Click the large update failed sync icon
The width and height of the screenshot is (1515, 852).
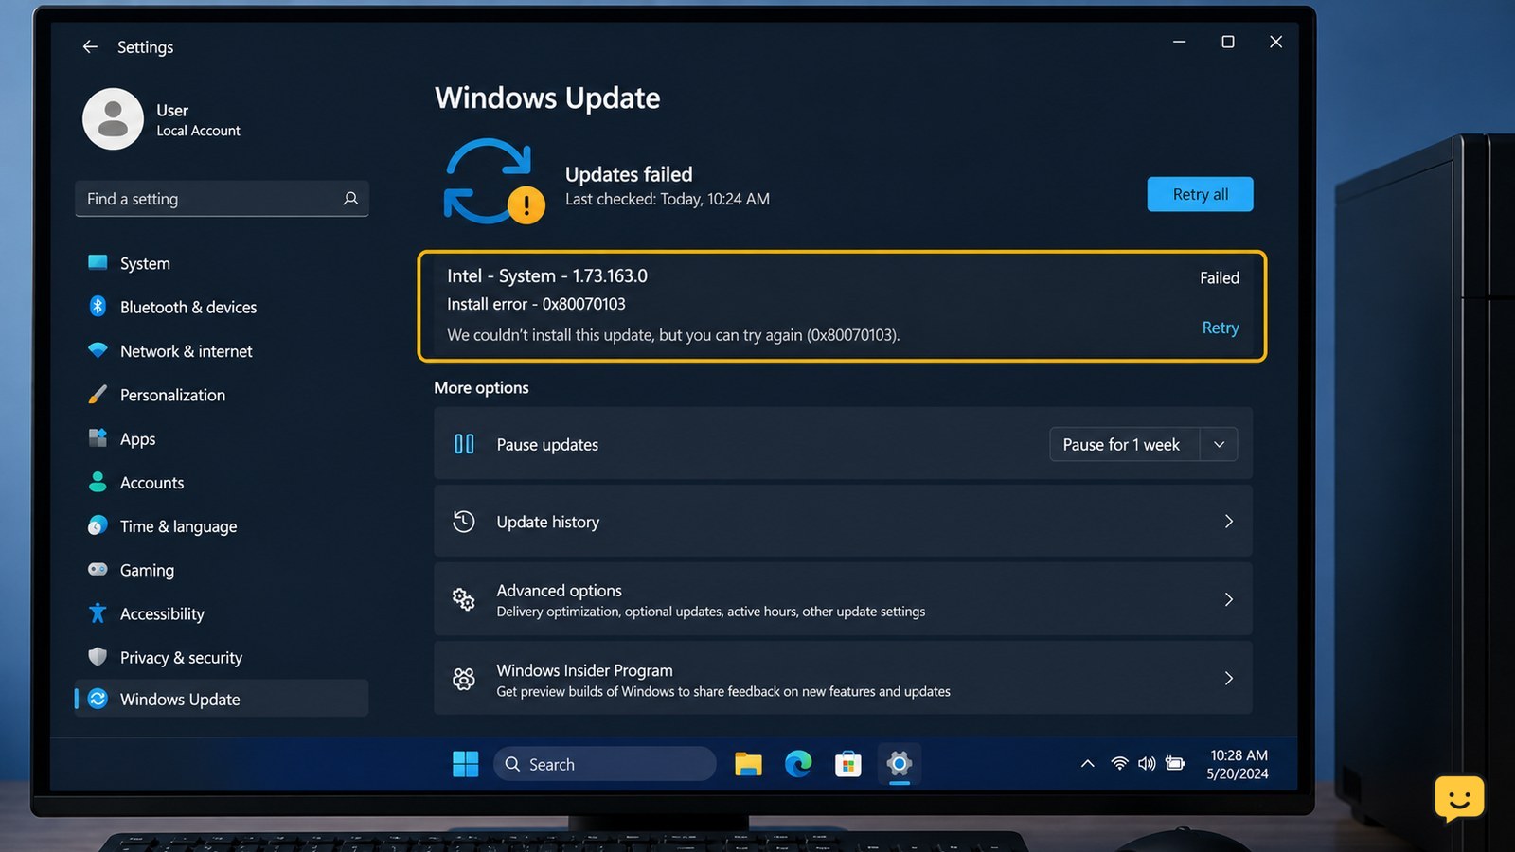(x=493, y=181)
